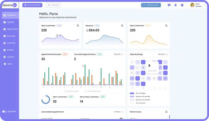
Task: Click the percentage badge beside Revenue
Action: point(97,26)
